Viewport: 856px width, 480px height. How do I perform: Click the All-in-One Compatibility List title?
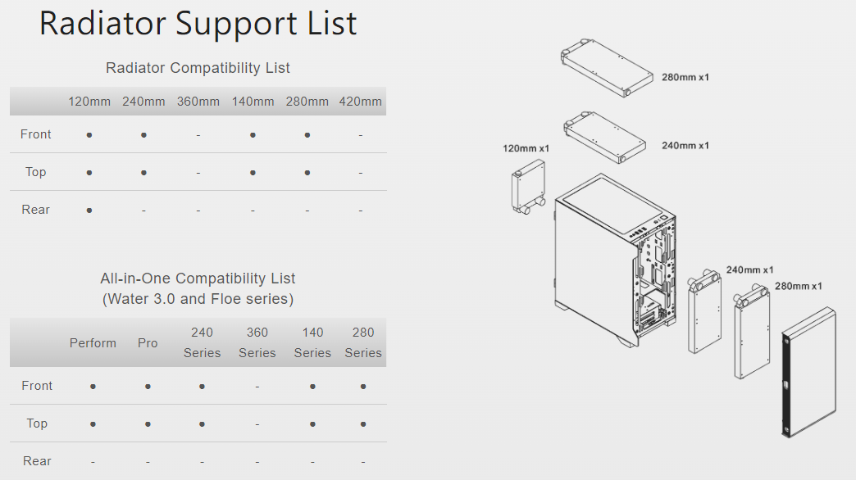point(198,278)
